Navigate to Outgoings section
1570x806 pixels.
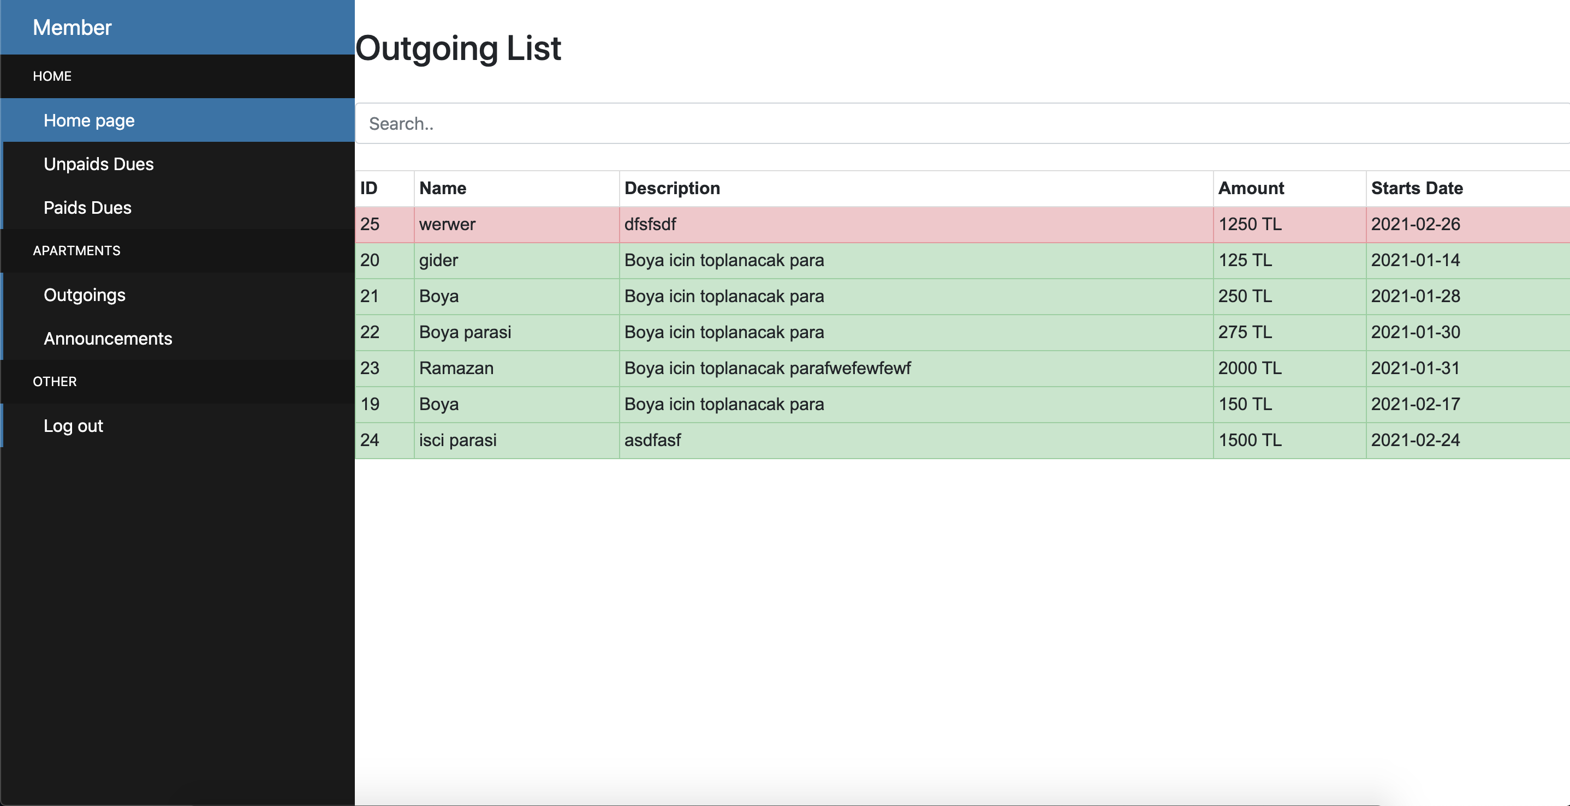click(x=84, y=294)
